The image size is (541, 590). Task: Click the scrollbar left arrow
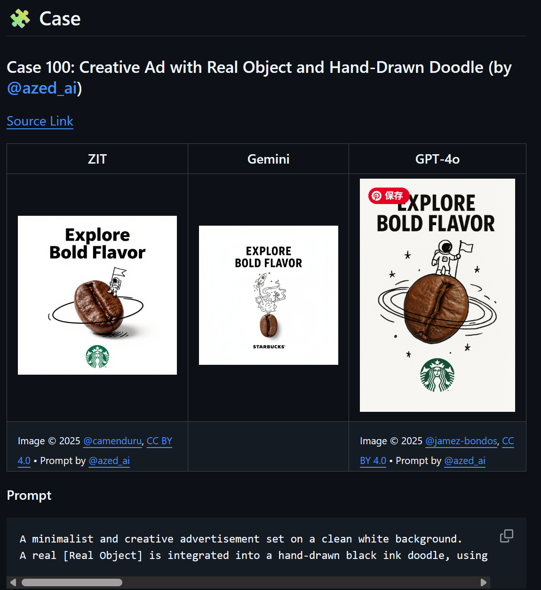pyautogui.click(x=13, y=582)
